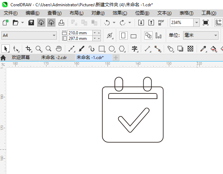Select the Shape edit tool
This screenshot has width=223, height=174.
click(x=16, y=49)
